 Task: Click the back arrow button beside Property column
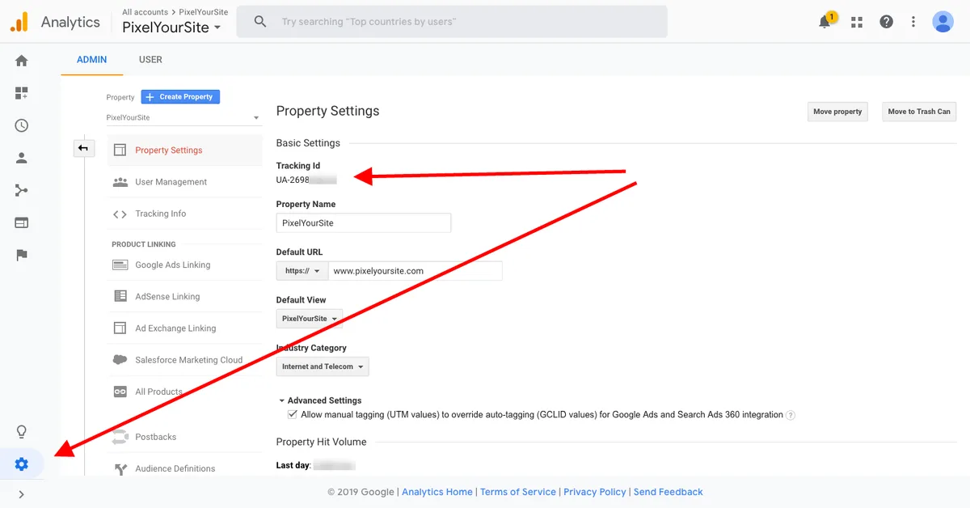(x=84, y=148)
